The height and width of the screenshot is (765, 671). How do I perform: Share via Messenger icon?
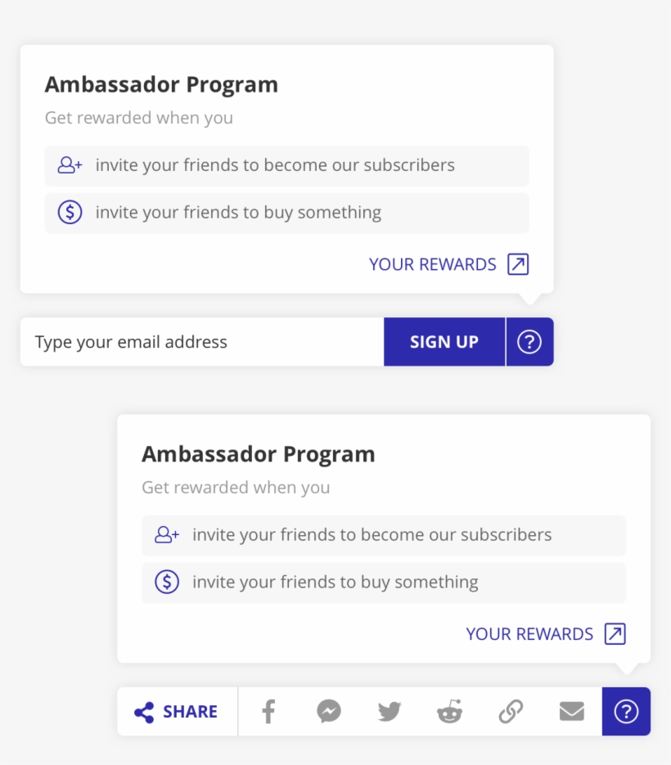329,712
